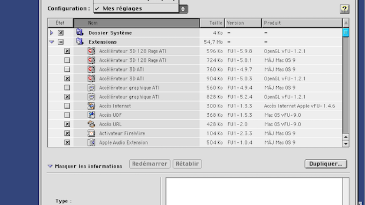
Task: Click the empty information text area
Action: pyautogui.click(x=254, y=191)
